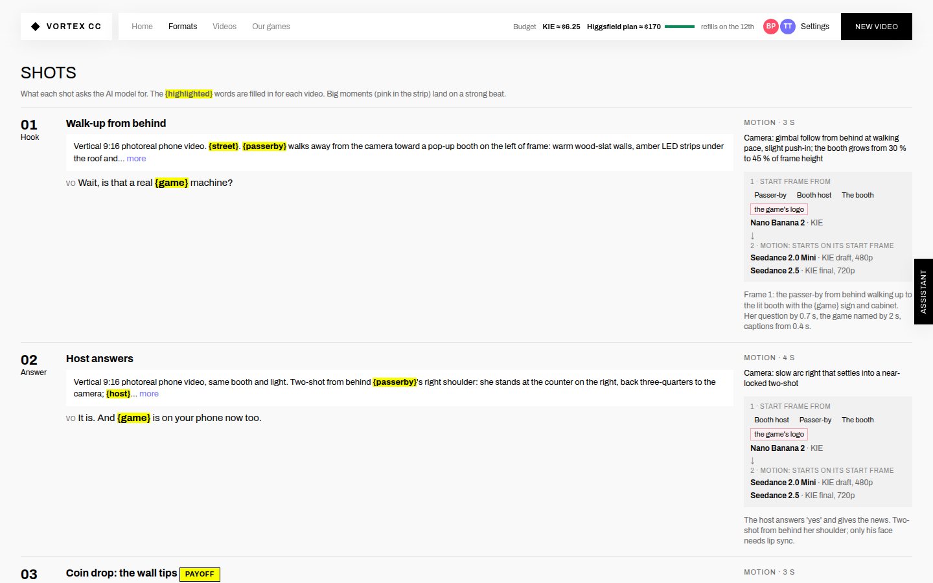Click Seedance 2.5 in shot 02
This screenshot has height=583, width=933.
tap(774, 496)
